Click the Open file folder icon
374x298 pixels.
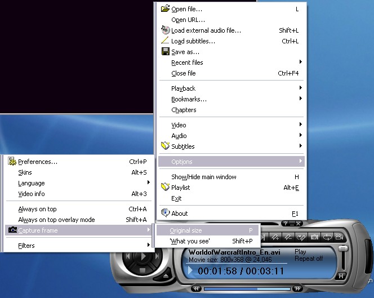tap(165, 9)
